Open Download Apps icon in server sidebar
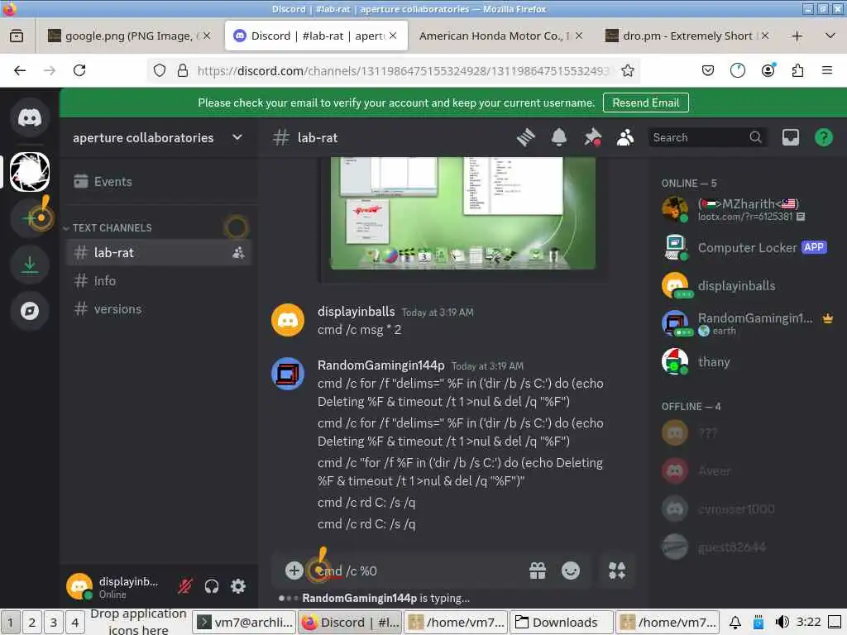The width and height of the screenshot is (847, 635). pyautogui.click(x=30, y=265)
